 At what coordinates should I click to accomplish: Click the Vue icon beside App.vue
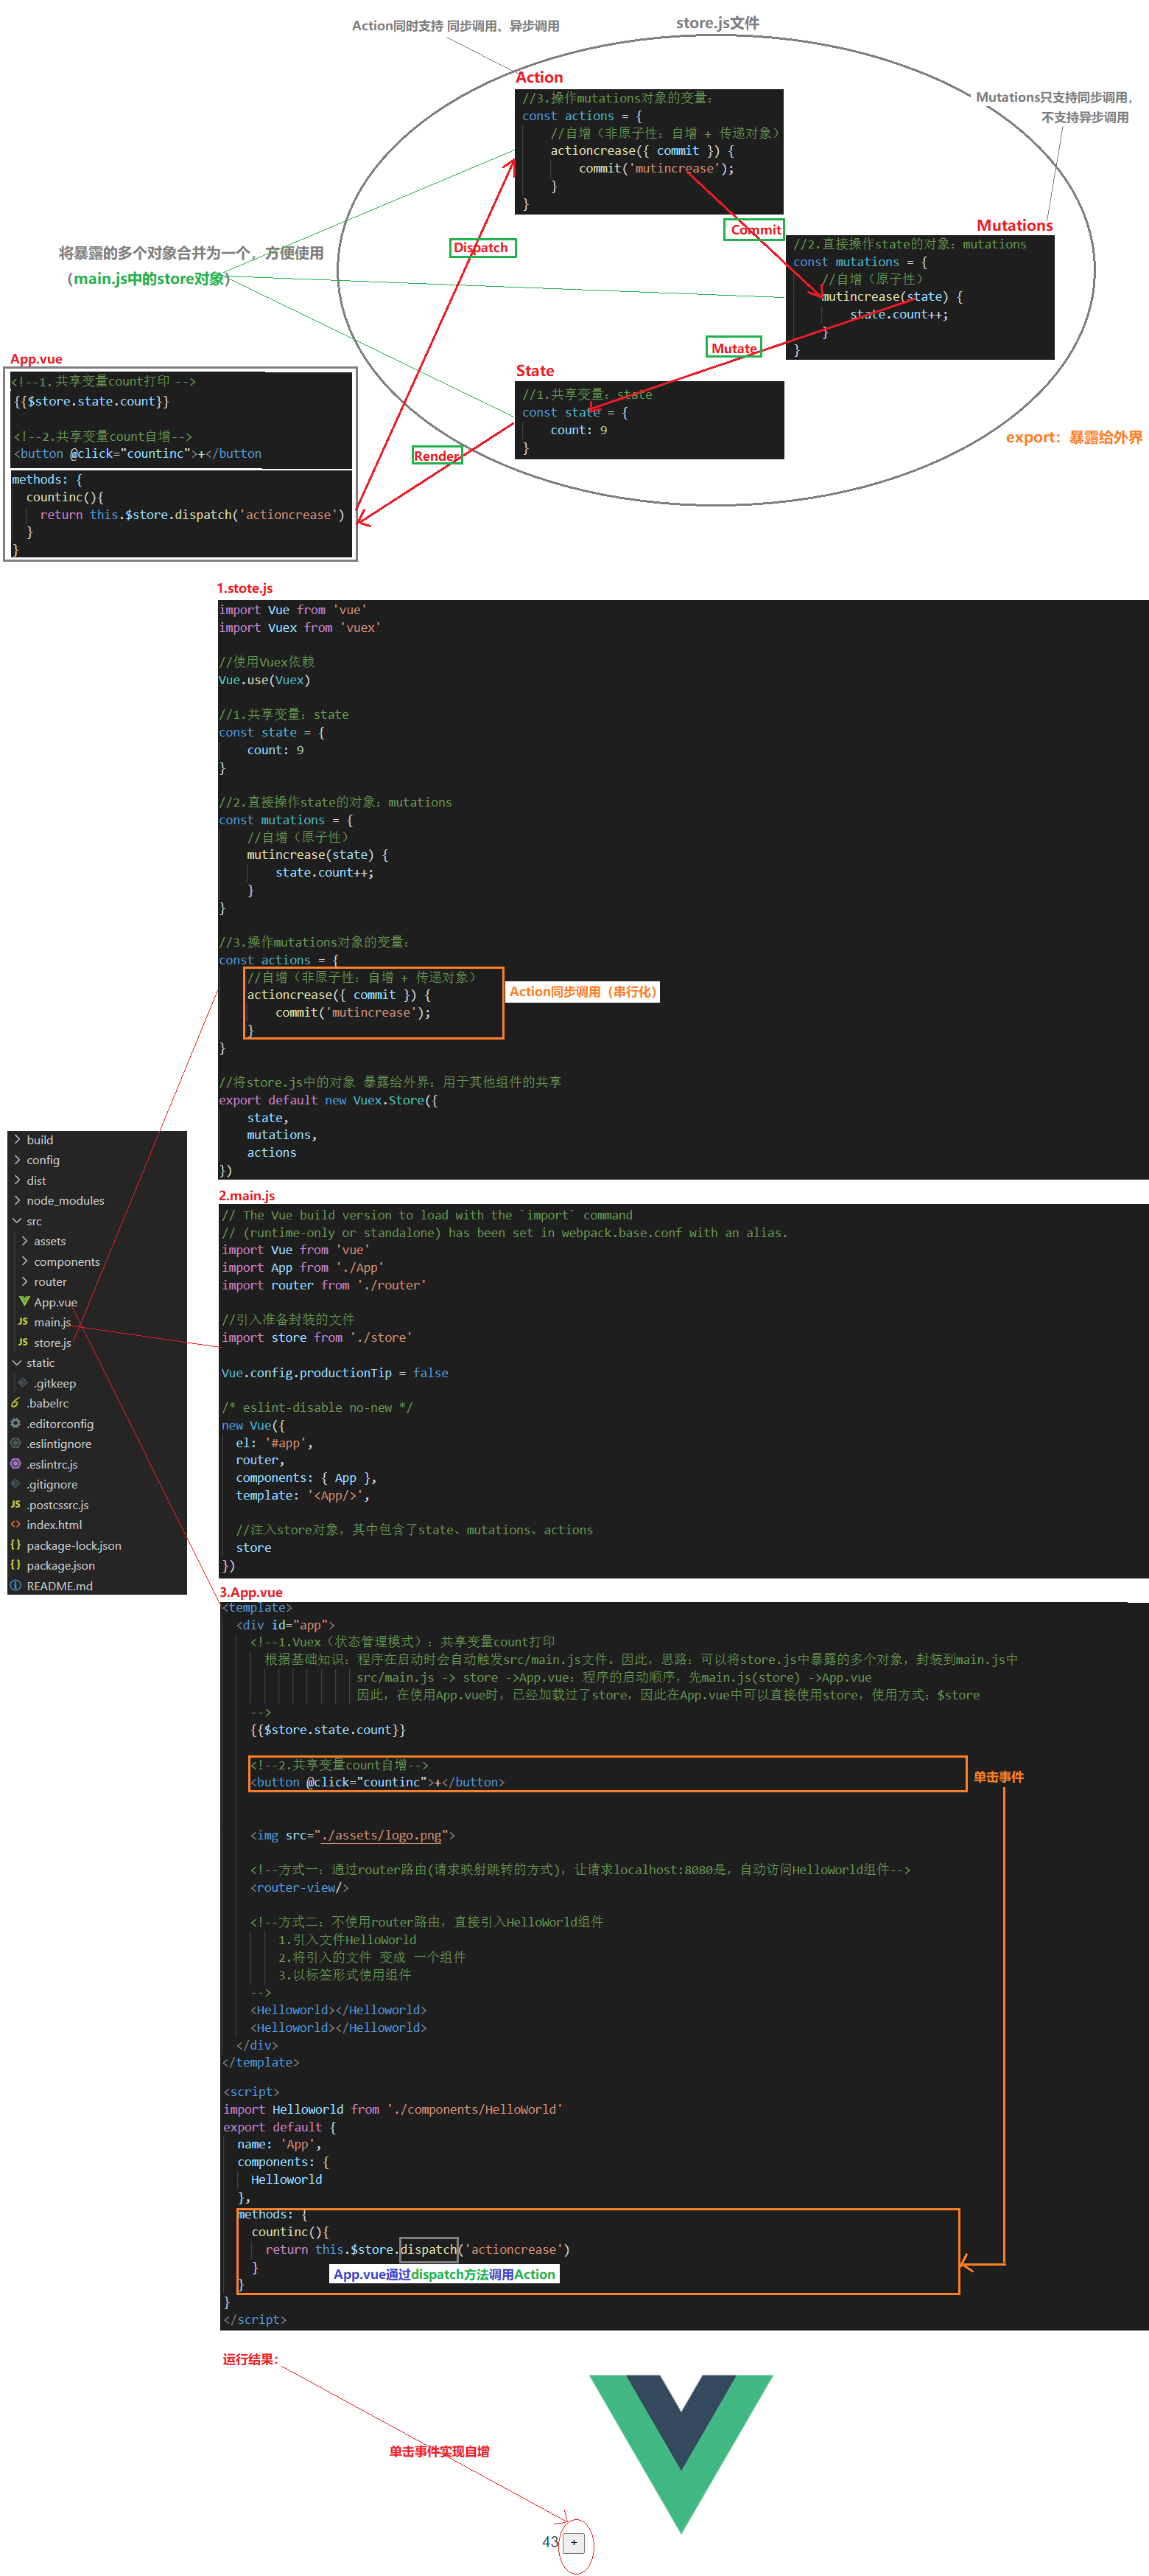[24, 1301]
